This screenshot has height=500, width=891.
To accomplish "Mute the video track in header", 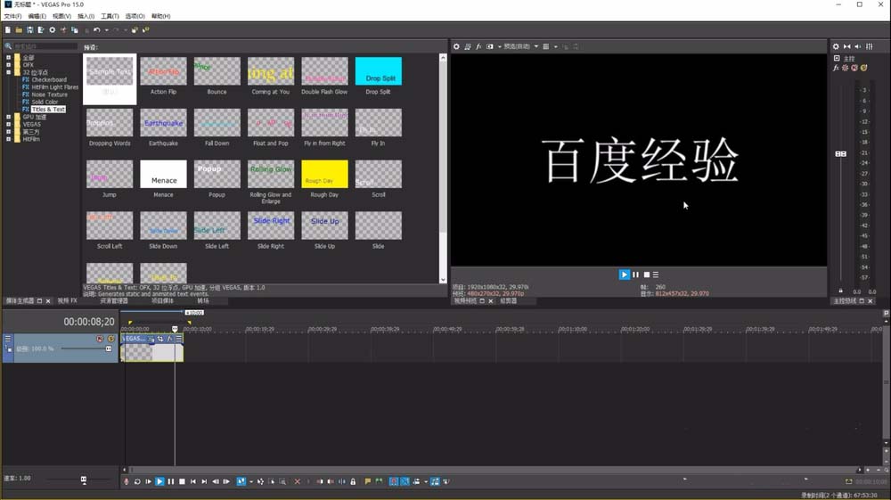I will [x=100, y=339].
